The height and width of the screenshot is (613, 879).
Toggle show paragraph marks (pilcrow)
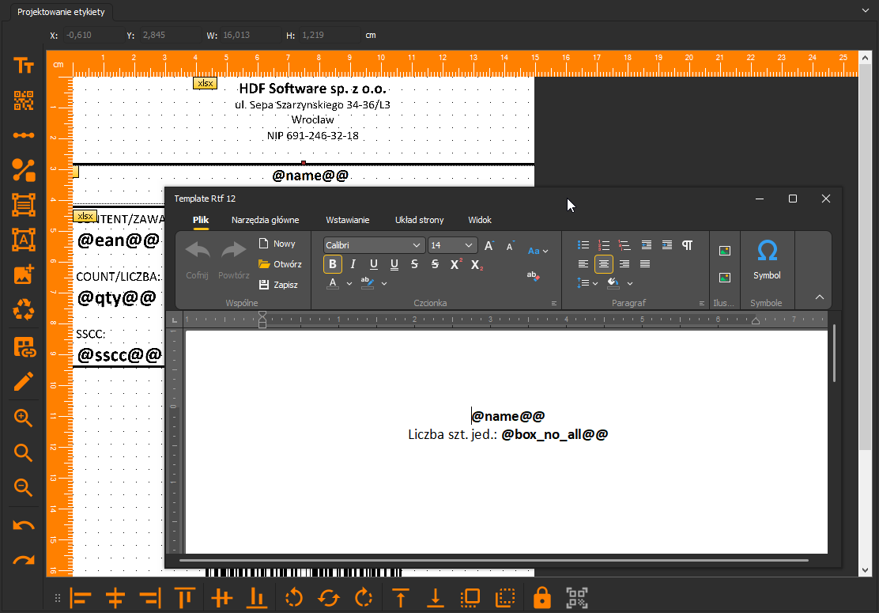coord(687,245)
